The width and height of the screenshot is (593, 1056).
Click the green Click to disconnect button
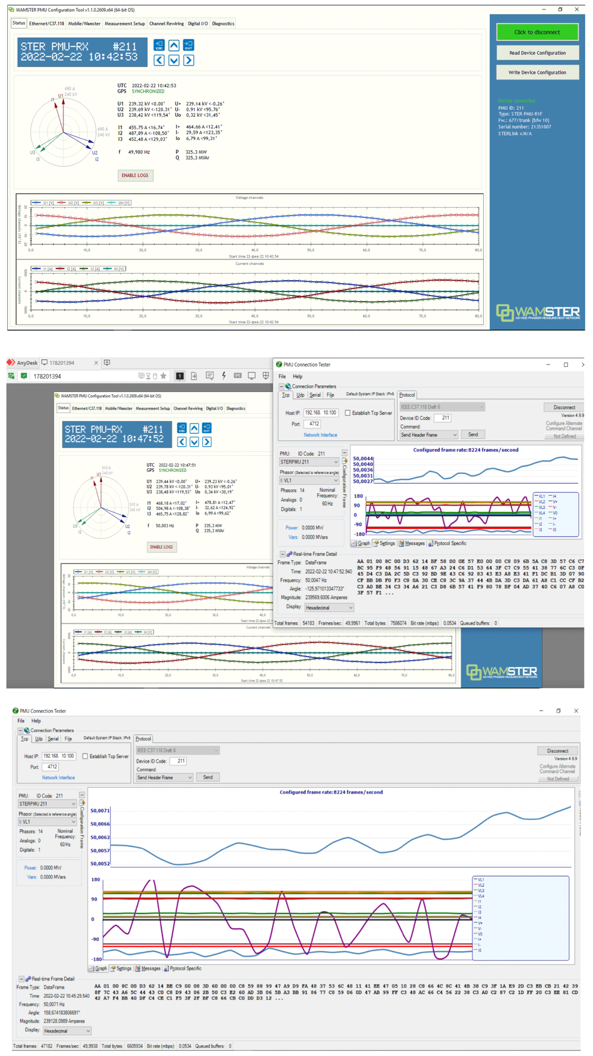coord(537,32)
